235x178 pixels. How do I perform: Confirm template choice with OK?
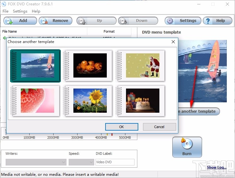coord(122,127)
